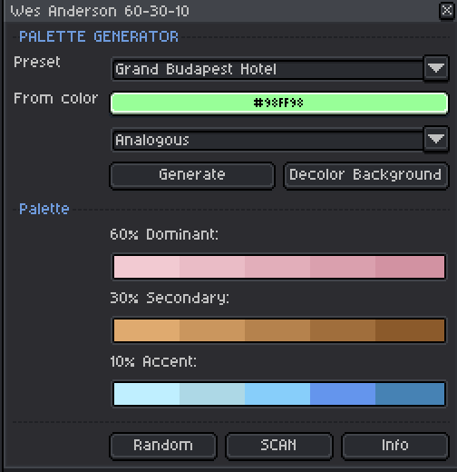Open the Preset dropdown arrow
The width and height of the screenshot is (457, 472).
click(436, 68)
